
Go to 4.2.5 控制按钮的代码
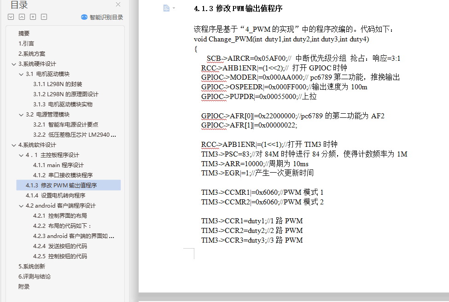pos(60,256)
